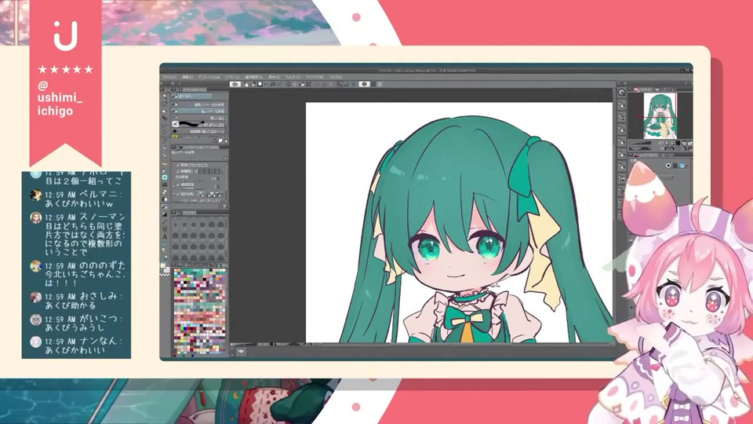Expand plus sign beside the third checkbox
The height and width of the screenshot is (424, 753).
(x=174, y=185)
